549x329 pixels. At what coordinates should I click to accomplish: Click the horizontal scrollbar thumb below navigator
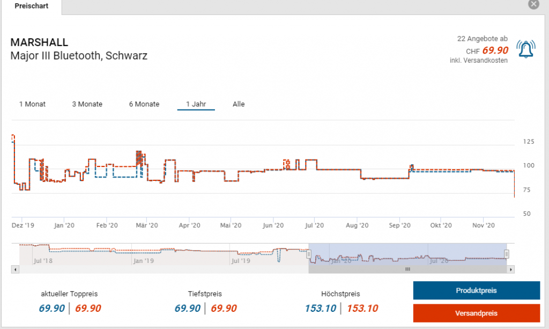click(x=407, y=269)
